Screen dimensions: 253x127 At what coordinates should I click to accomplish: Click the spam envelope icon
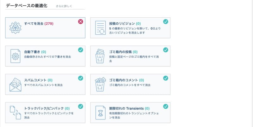click(15, 84)
